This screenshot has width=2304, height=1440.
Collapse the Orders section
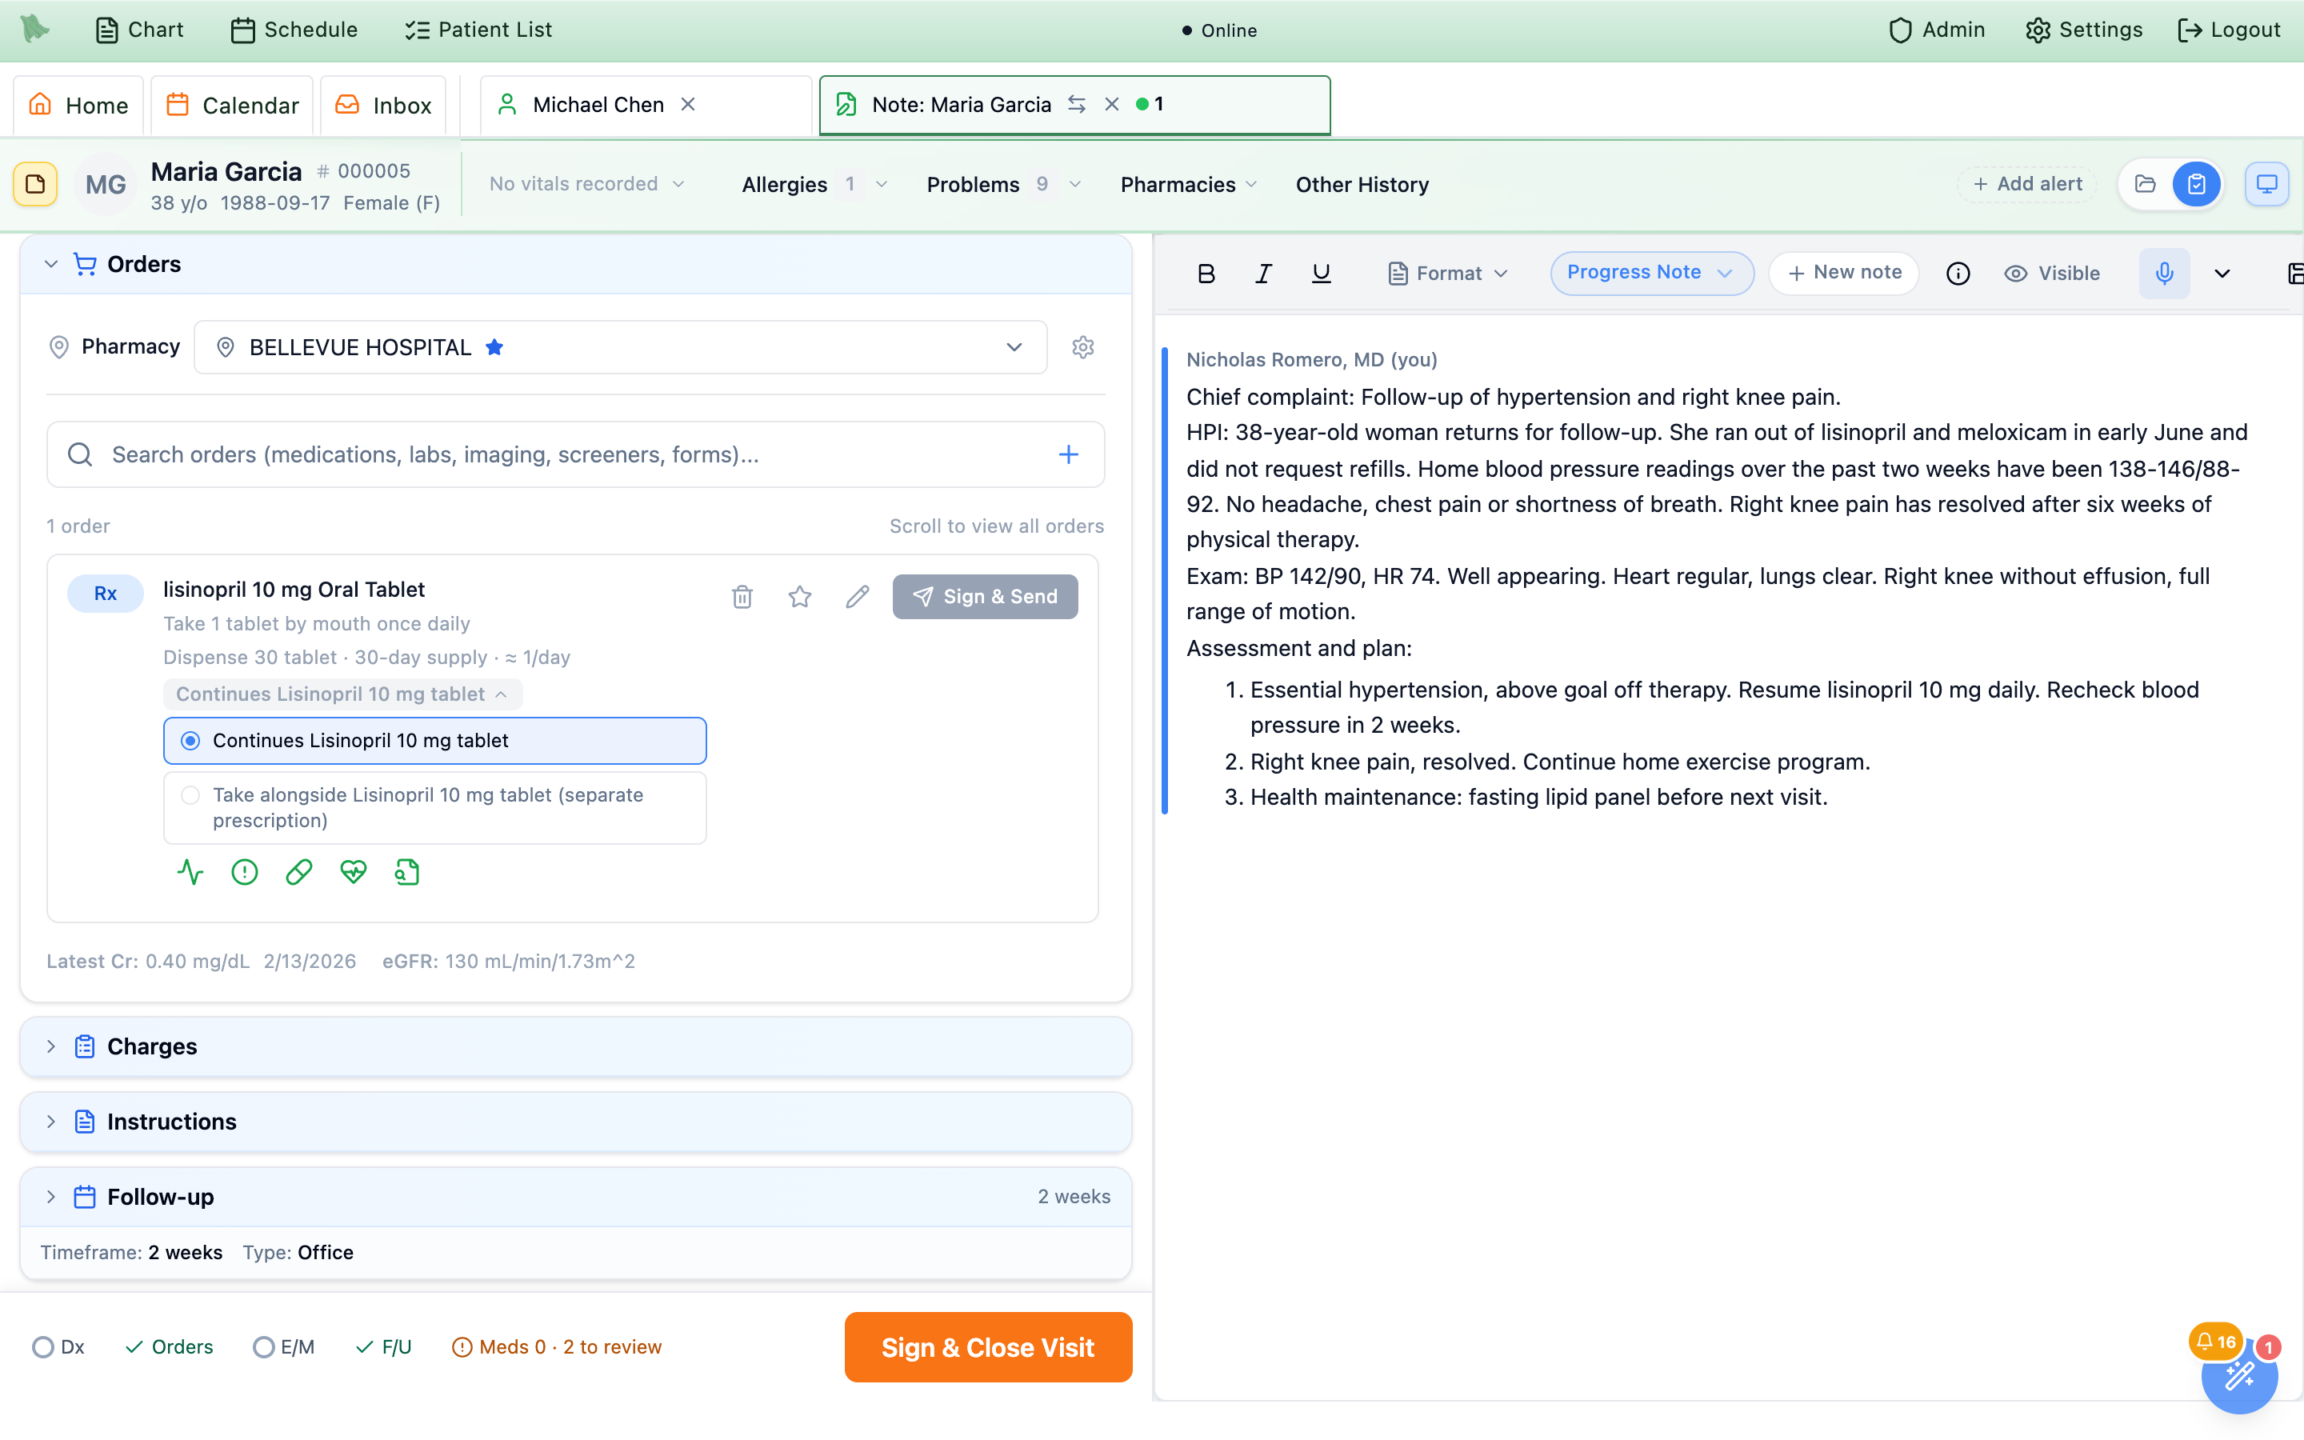point(575,264)
